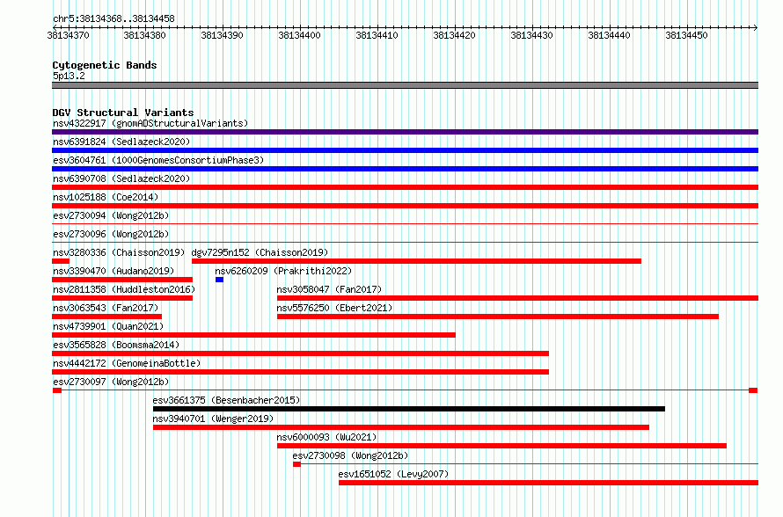This screenshot has width=783, height=517.
Task: Open nsv4739901 (Quan2021) label
Action: click(108, 326)
